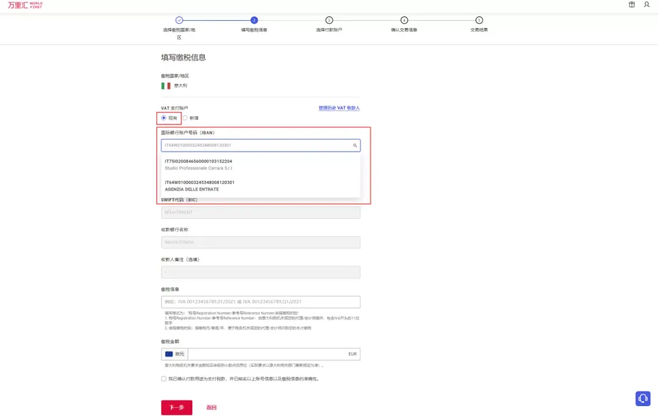Choose AGENZIA DELLE ENTRATE IBAN option
658x417 pixels.
tap(261, 186)
